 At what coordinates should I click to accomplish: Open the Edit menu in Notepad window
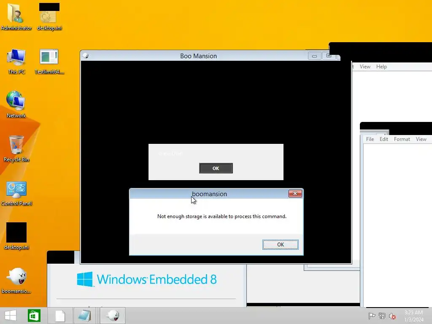[384, 139]
